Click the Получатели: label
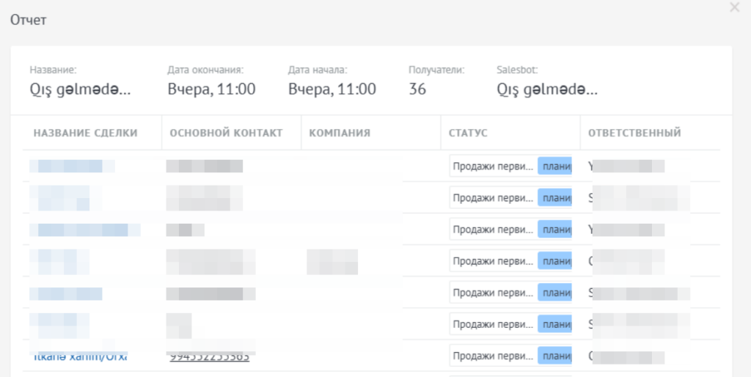The height and width of the screenshot is (377, 751). point(436,70)
